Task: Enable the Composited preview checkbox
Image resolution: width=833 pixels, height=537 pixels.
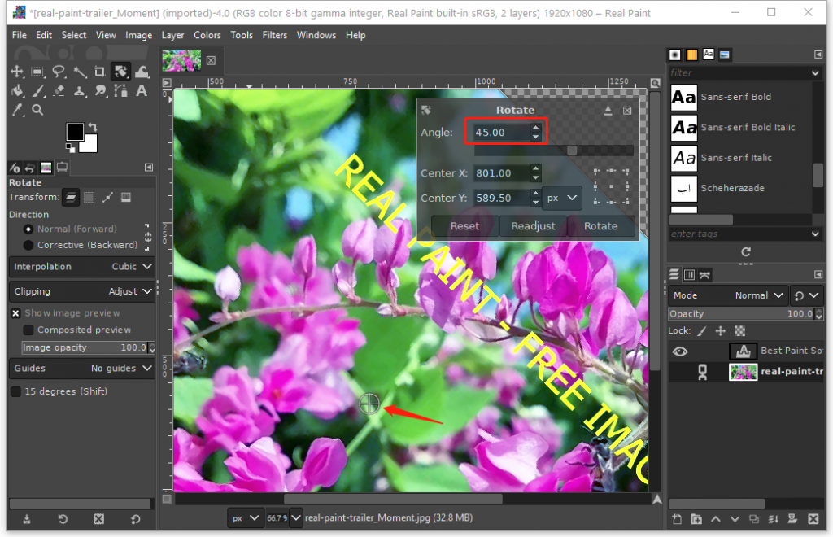Action: (28, 330)
